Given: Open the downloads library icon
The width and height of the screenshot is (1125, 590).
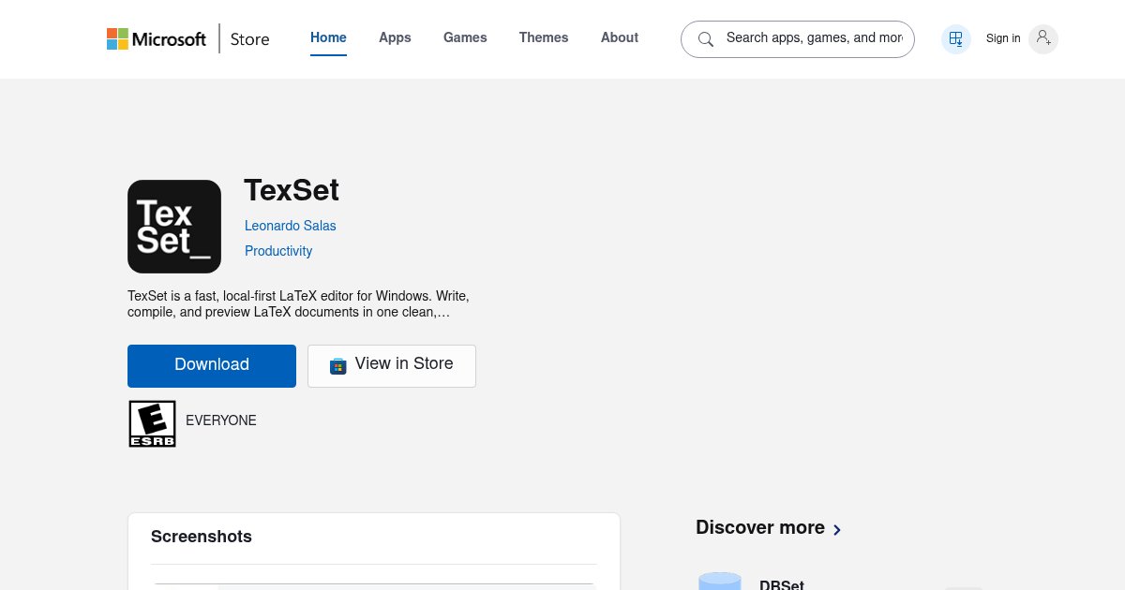Looking at the screenshot, I should pyautogui.click(x=955, y=38).
